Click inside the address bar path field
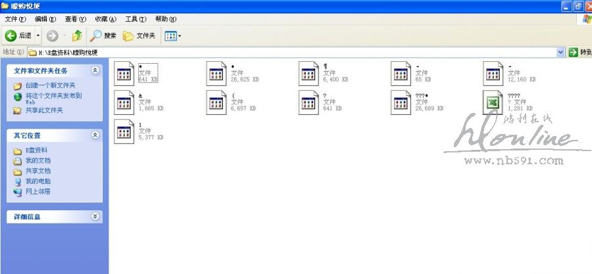This screenshot has width=592, height=274. click(263, 52)
